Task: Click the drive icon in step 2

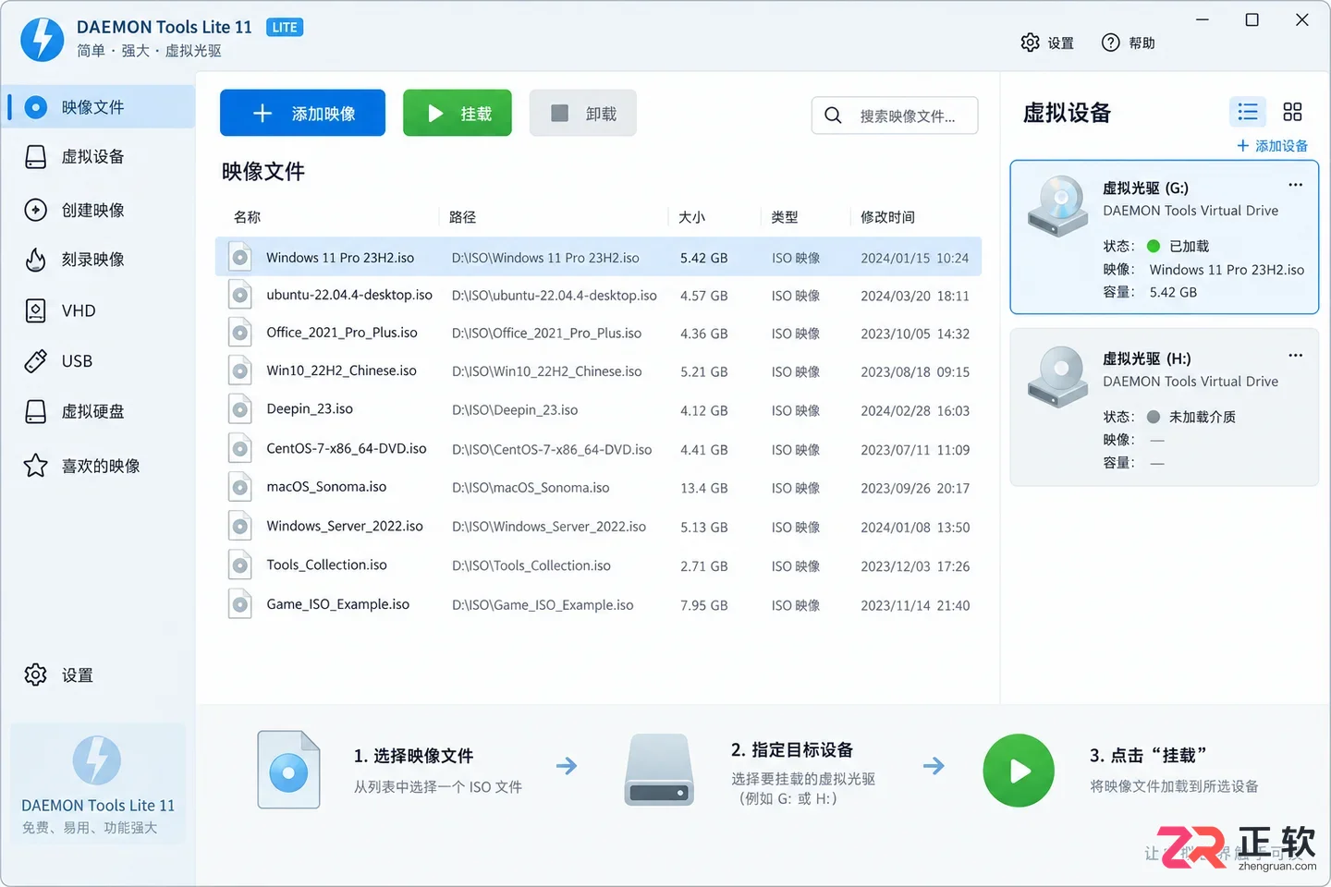Action: (x=659, y=770)
